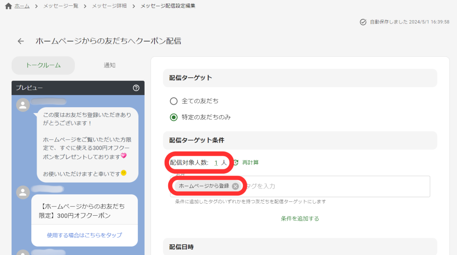Viewport: 457px width, 255px height.
Task: Click second sender avatar in preview
Action: [23, 192]
